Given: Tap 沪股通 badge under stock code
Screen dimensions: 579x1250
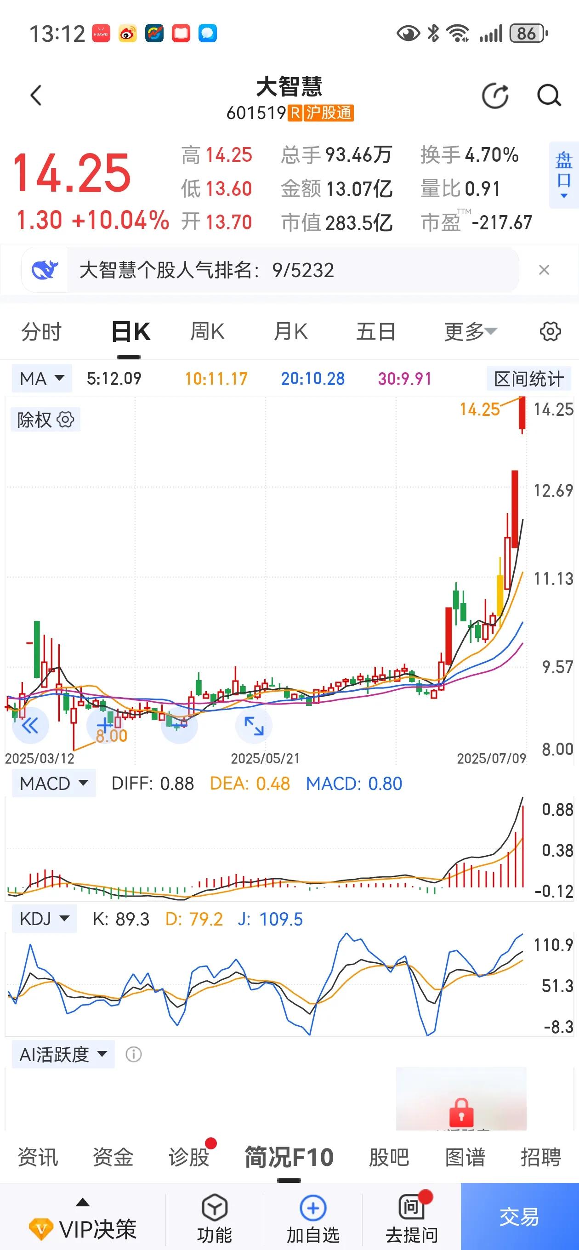Looking at the screenshot, I should coord(329,113).
